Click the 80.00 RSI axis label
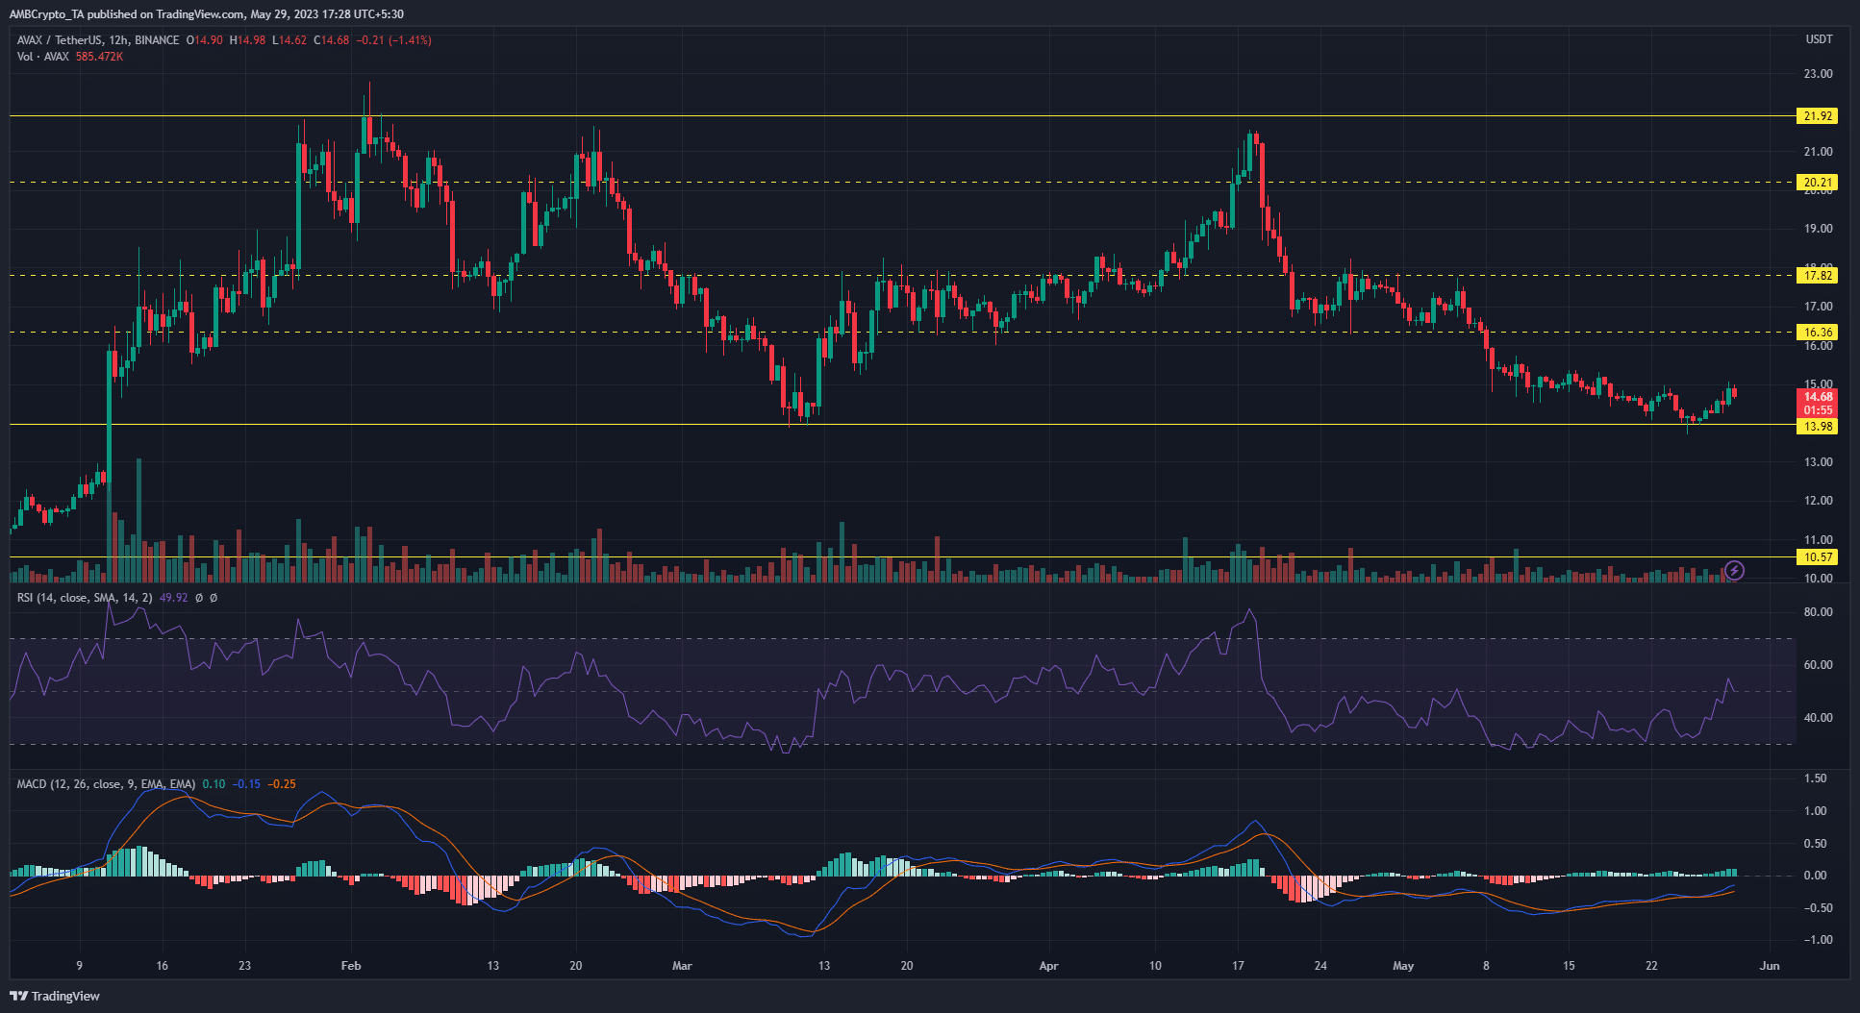 point(1818,612)
